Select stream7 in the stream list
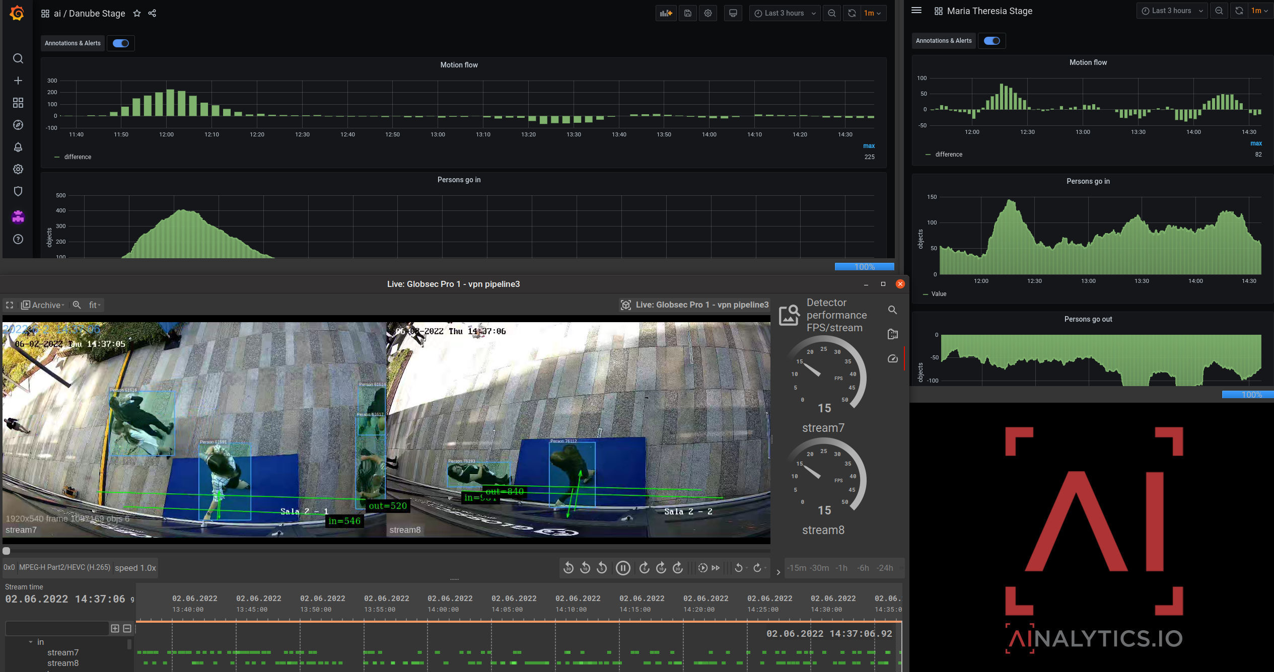The height and width of the screenshot is (672, 1274). [x=63, y=653]
